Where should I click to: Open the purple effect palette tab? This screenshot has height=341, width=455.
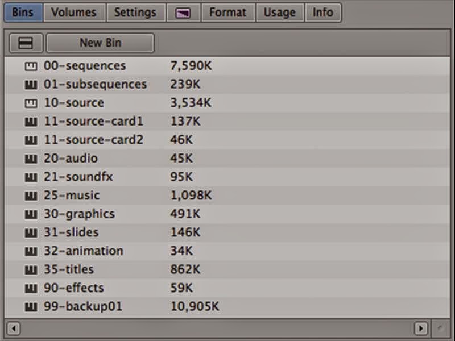tap(183, 13)
